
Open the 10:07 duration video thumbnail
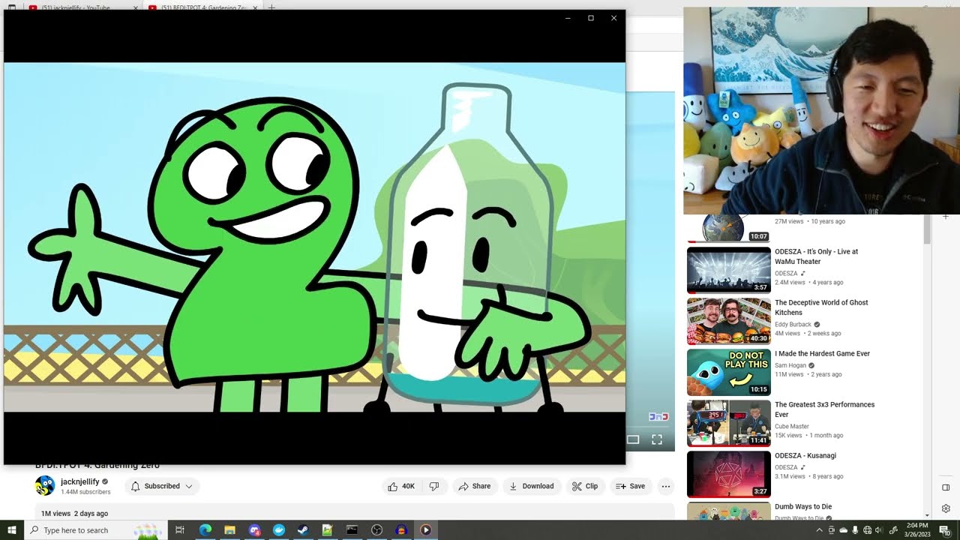pyautogui.click(x=729, y=229)
